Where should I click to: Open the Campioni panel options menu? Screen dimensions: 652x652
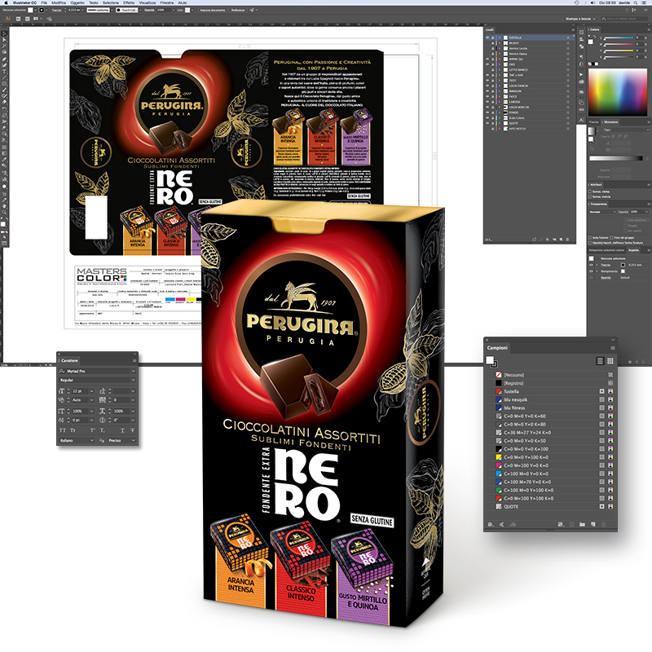(611, 348)
